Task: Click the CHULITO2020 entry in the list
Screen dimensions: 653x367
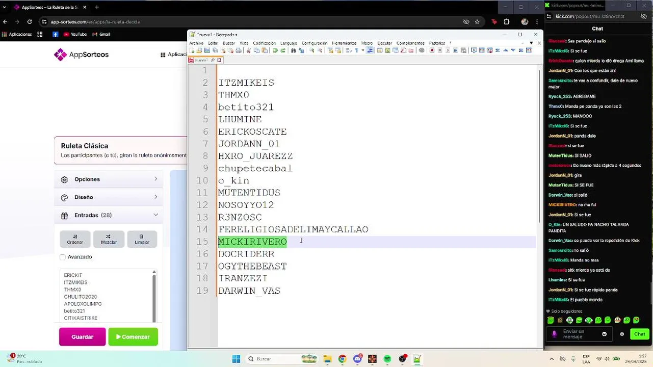Action: (80, 297)
